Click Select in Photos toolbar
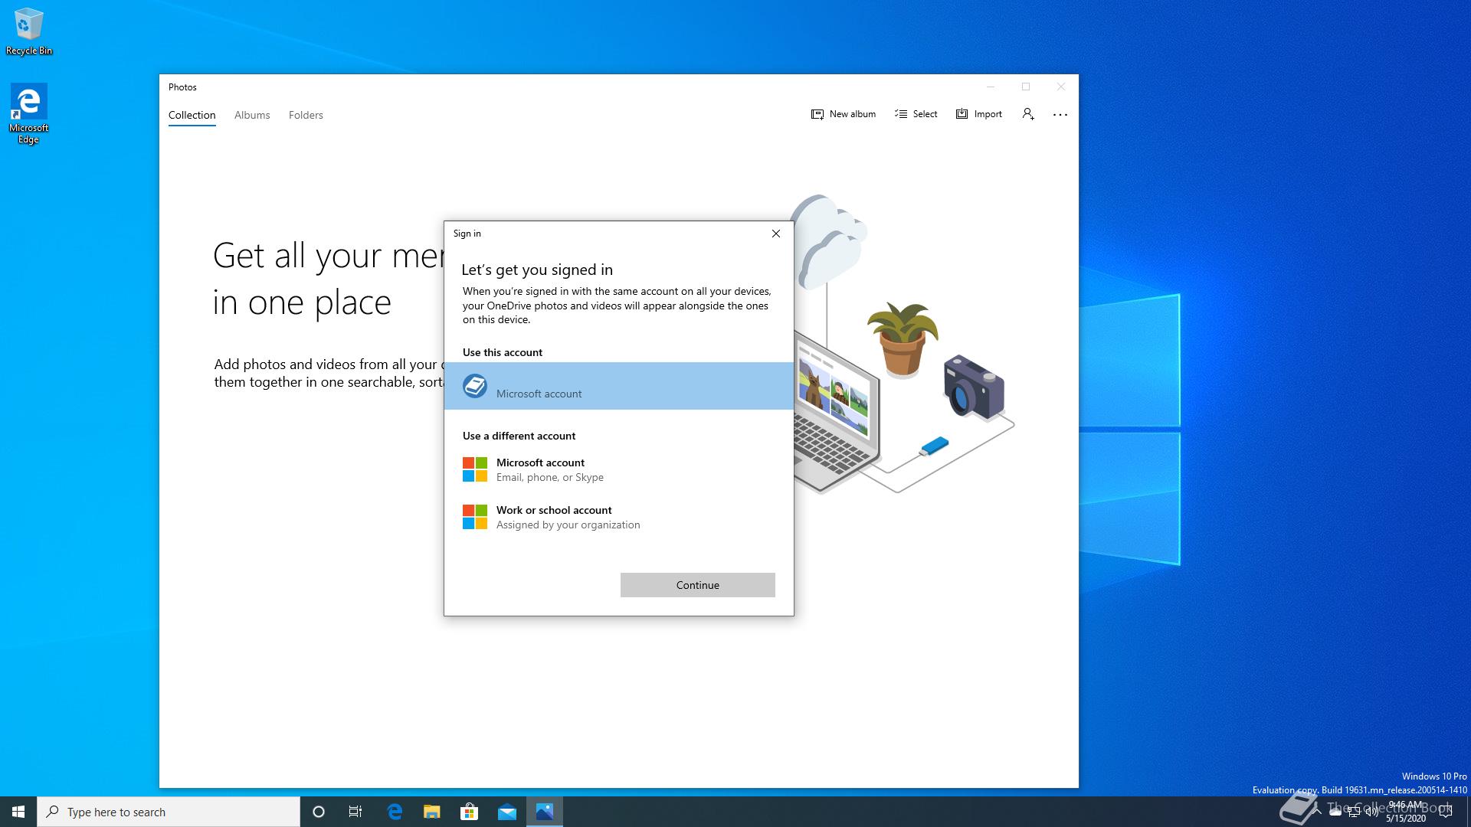Screen dimensions: 1471x827 click(x=916, y=114)
